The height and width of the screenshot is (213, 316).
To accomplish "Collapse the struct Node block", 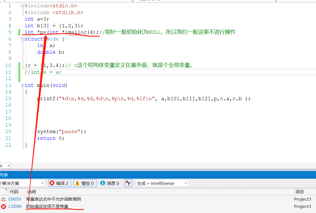I will click(x=23, y=39).
